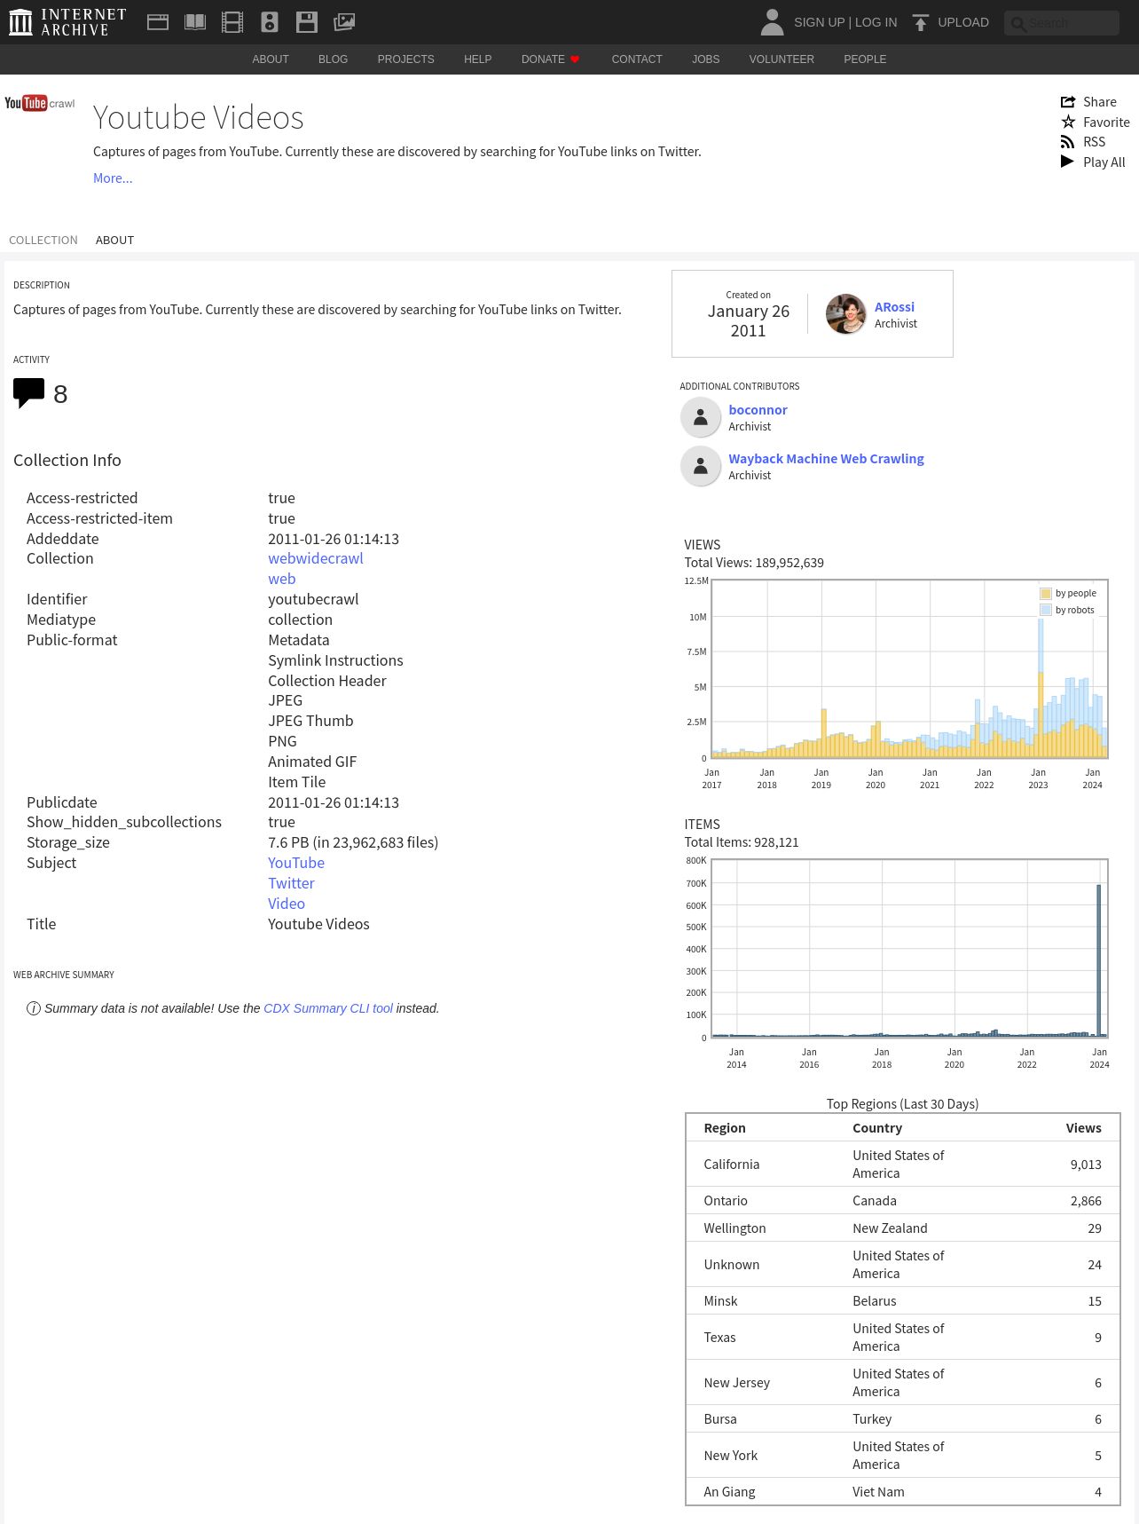Click boconnor's avatar icon
Screen dimensions: 1139x1524
tap(701, 417)
